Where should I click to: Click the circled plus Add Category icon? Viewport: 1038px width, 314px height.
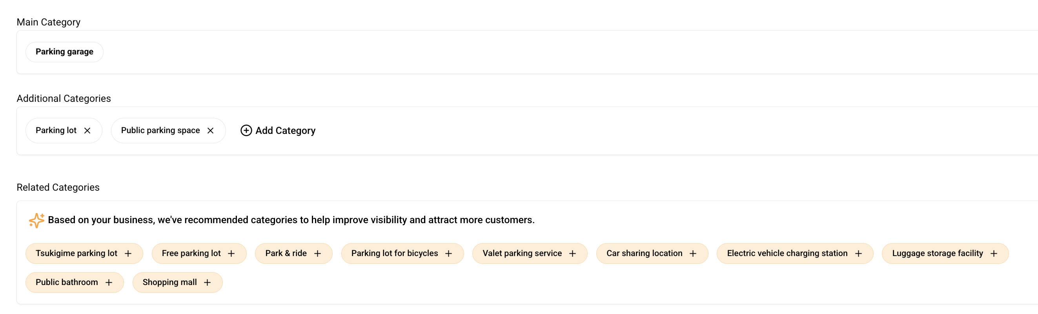coord(246,131)
